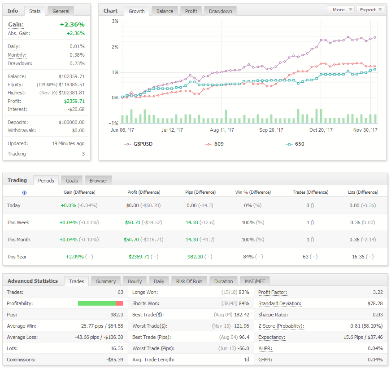Select the Trades tab in Advanced Statistics
This screenshot has height=369, width=391.
click(77, 281)
